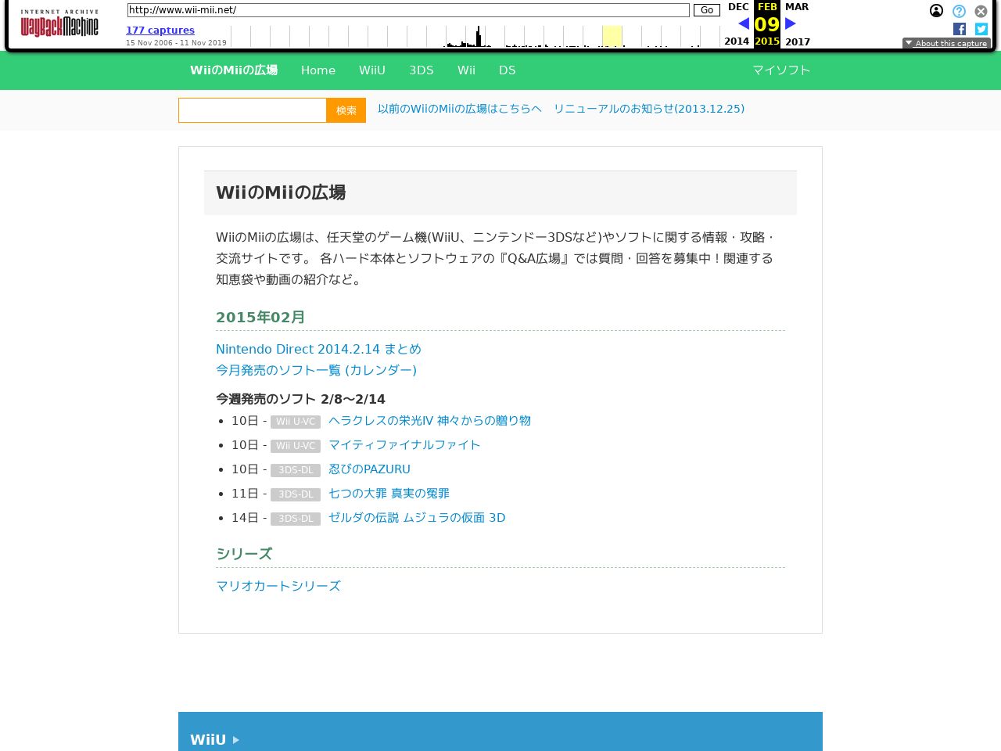Viewport: 1001px width, 751px height.
Task: Click 3DS-DL tag beside 忍びのPAZURU
Action: 296,470
